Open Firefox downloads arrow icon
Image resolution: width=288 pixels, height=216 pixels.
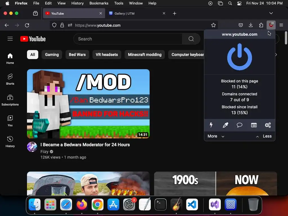coord(251,25)
